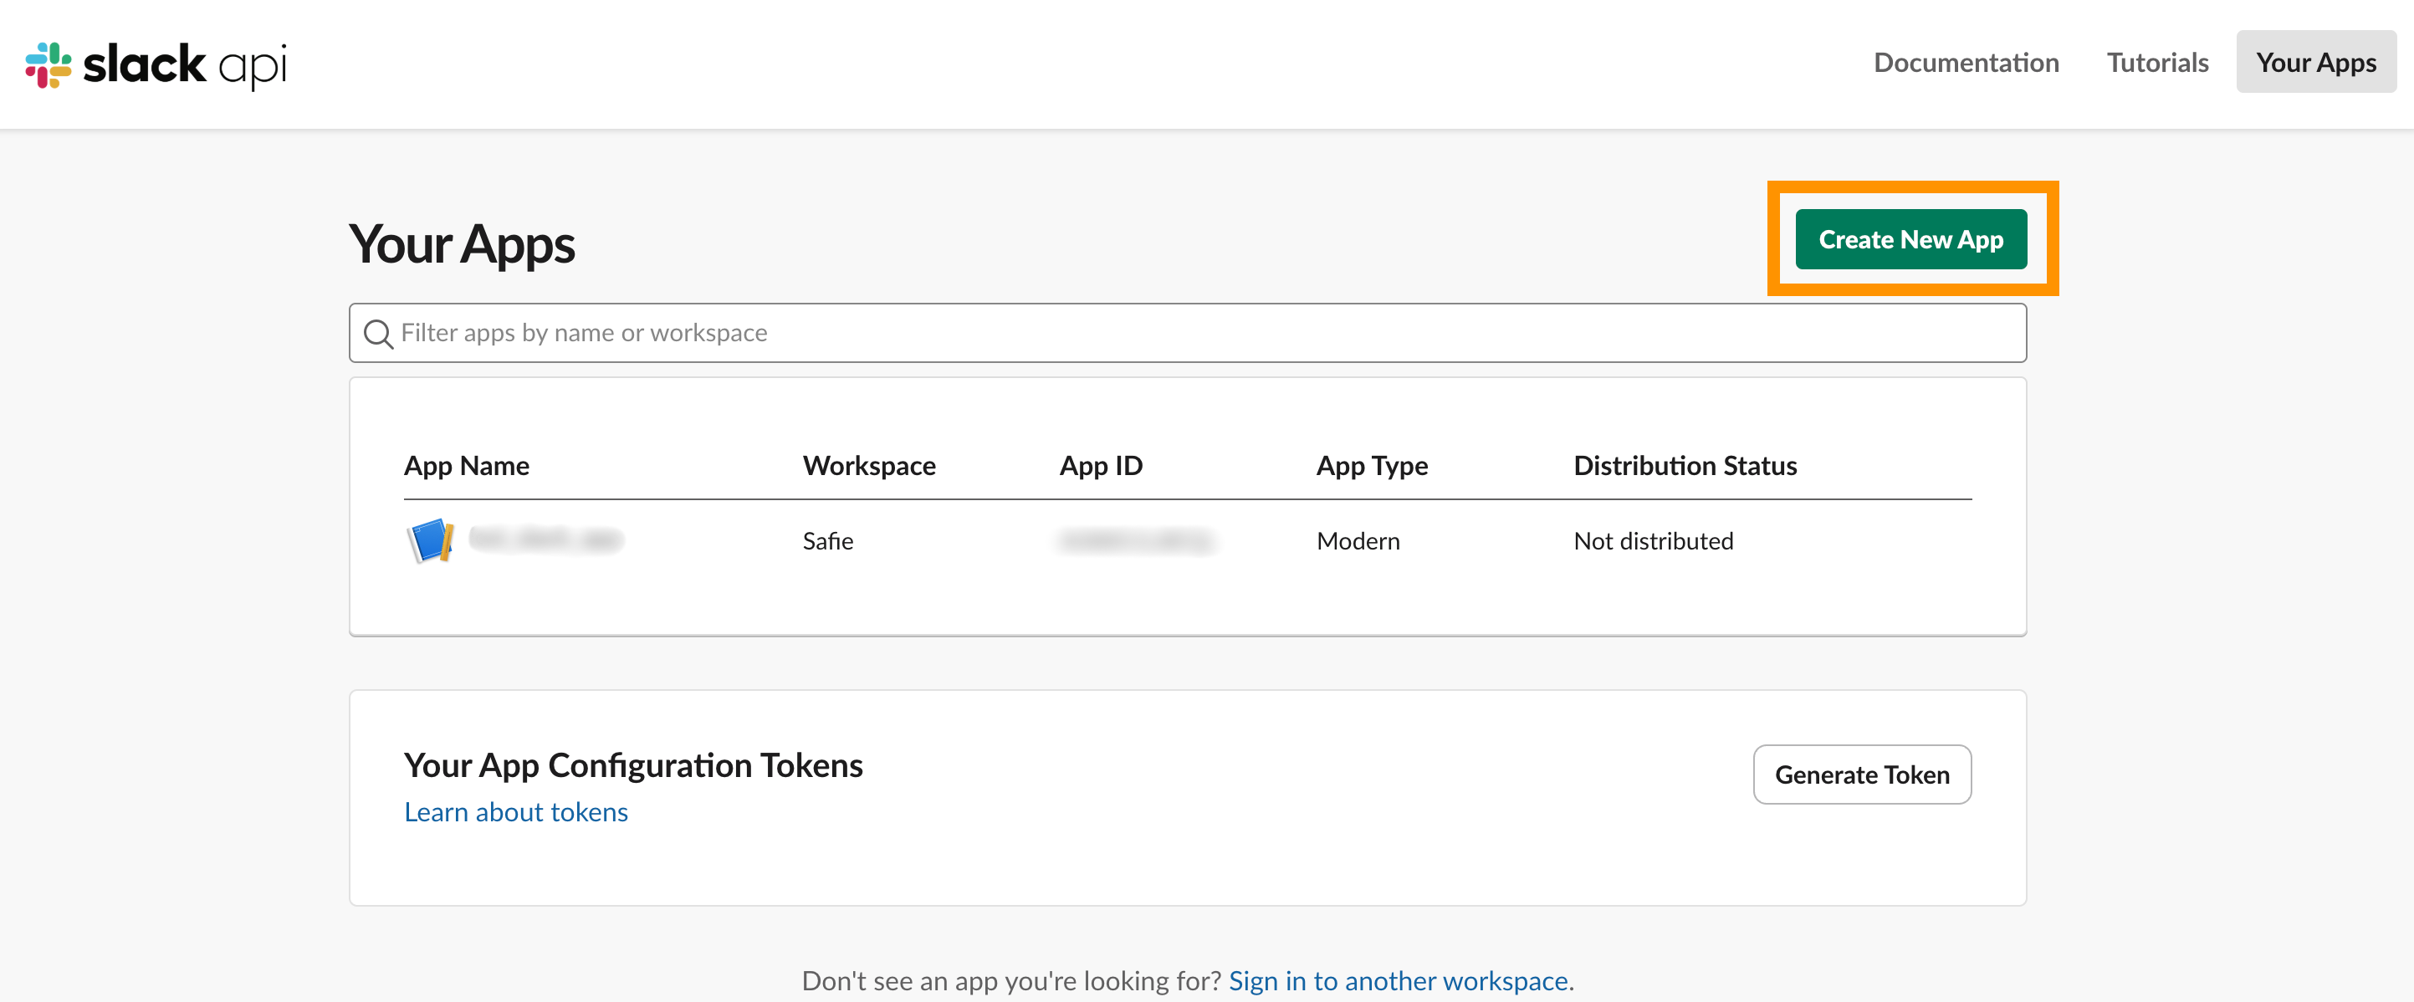Click the blurred App ID value
This screenshot has width=2414, height=1002.
click(1135, 541)
